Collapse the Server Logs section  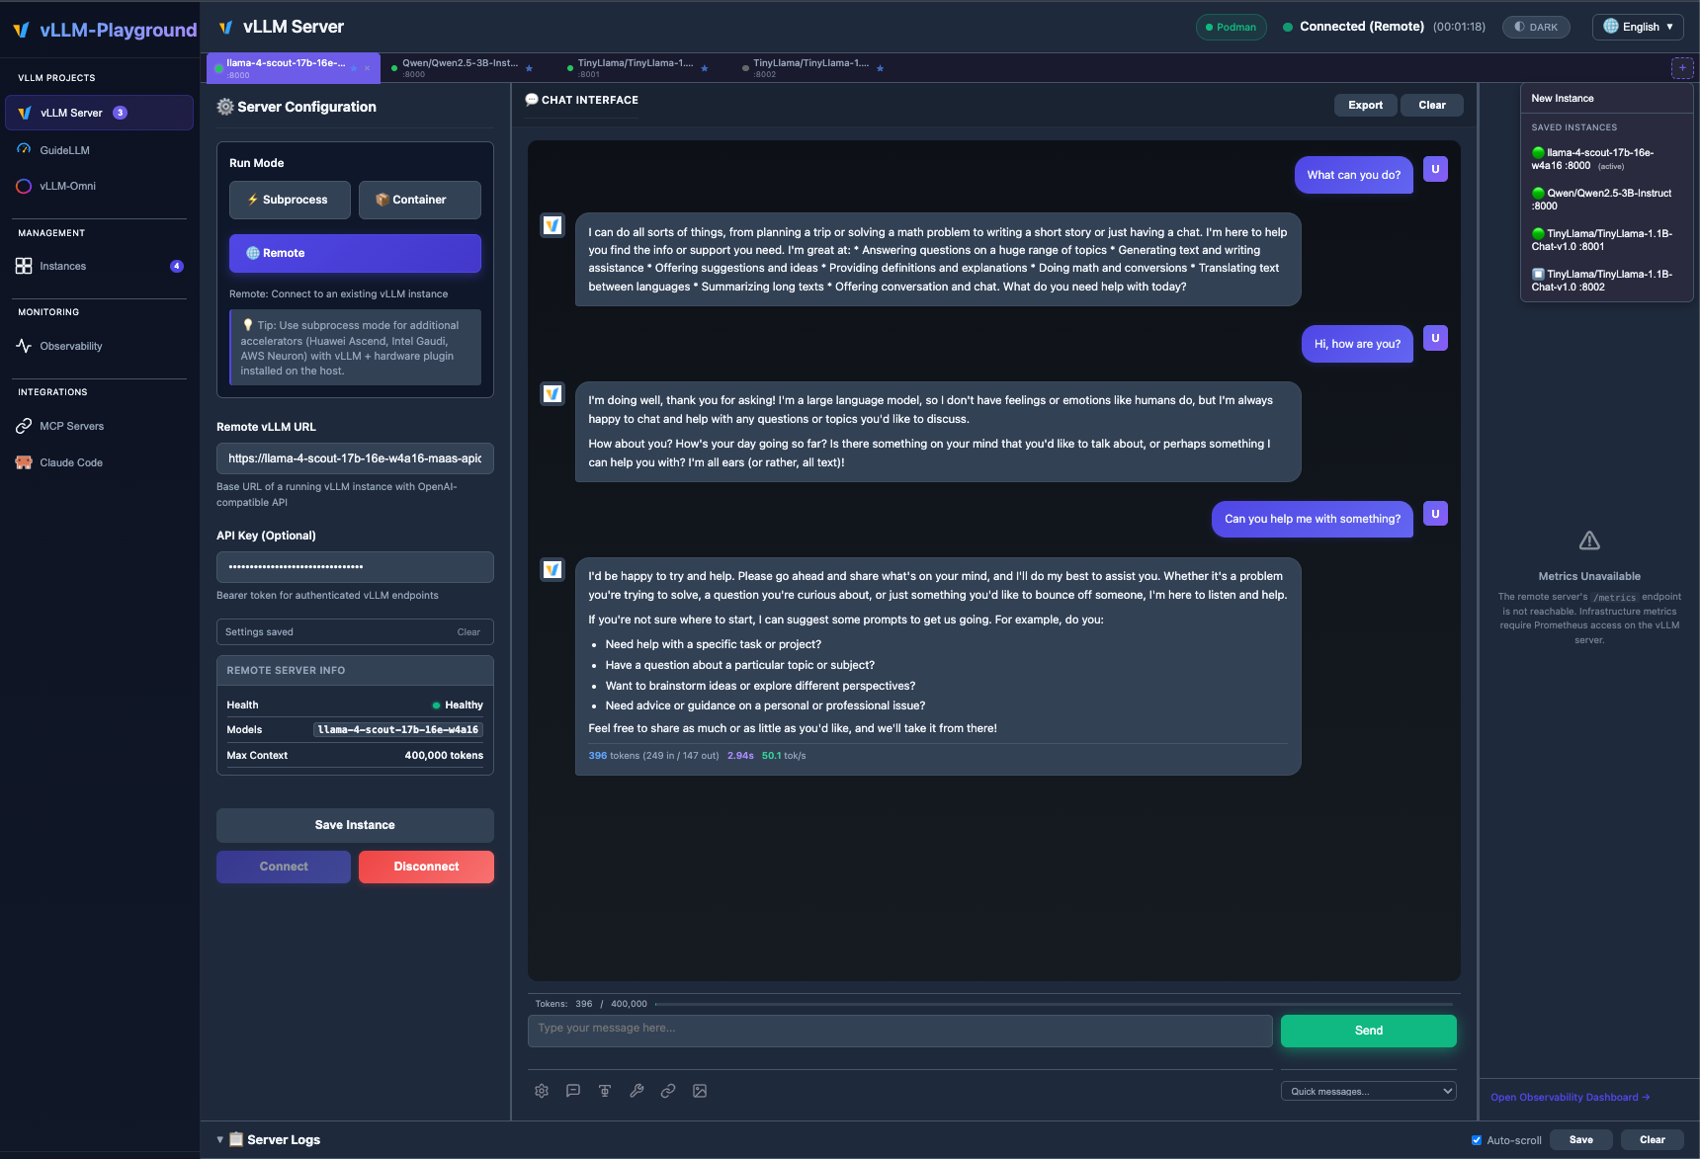[219, 1139]
